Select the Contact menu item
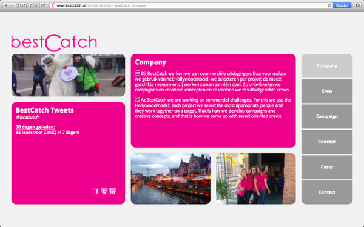 (x=327, y=192)
